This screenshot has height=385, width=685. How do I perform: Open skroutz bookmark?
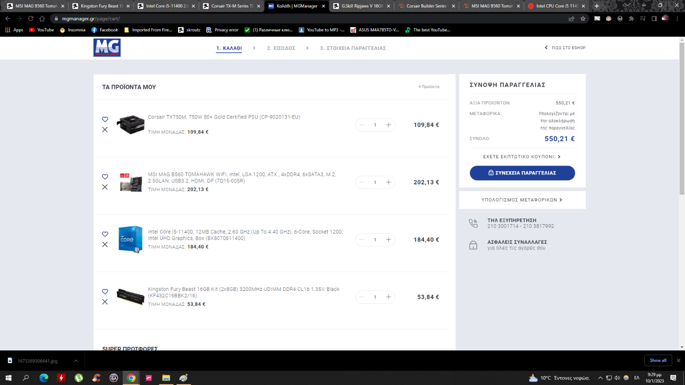(x=189, y=30)
